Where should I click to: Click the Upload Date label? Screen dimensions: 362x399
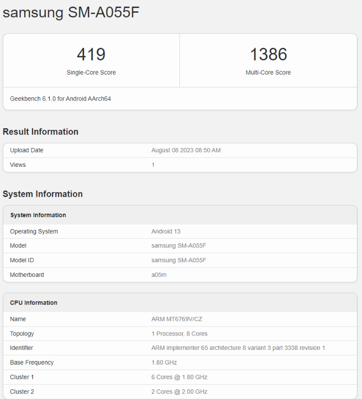point(27,150)
